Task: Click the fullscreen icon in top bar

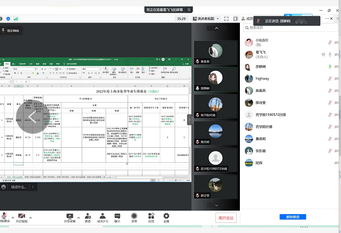Action: coord(226,19)
